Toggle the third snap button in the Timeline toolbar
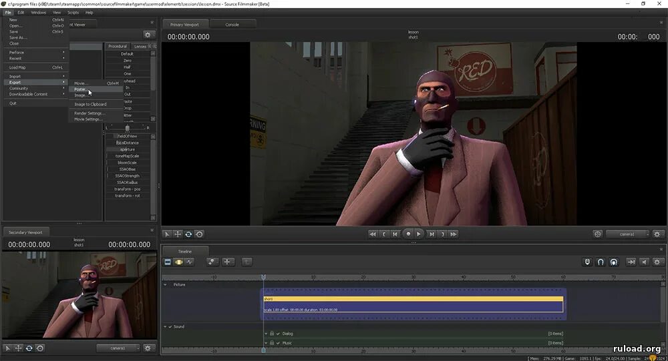Screen dimensions: 668x361 click(x=613, y=262)
